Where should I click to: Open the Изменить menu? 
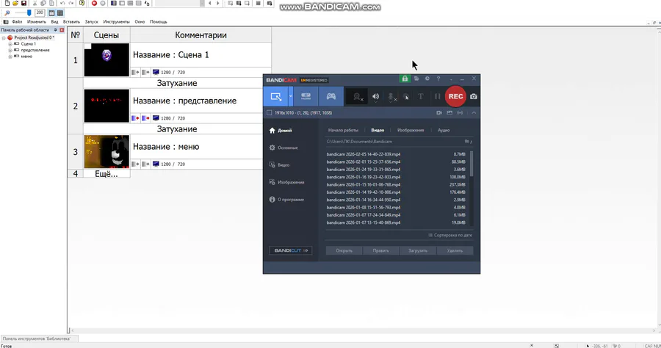click(x=36, y=21)
